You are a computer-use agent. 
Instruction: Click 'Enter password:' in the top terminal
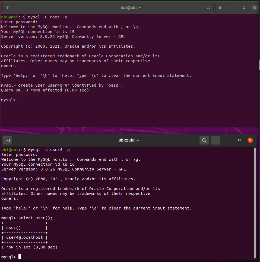(19, 22)
